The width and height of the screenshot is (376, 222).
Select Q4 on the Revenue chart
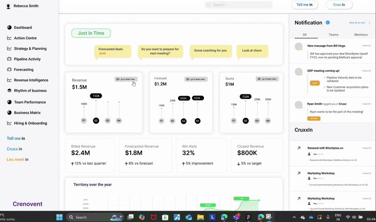click(x=119, y=121)
